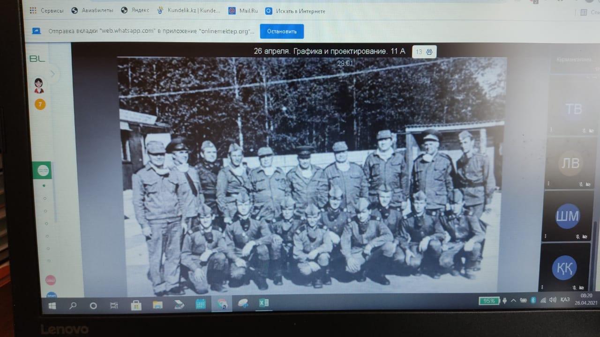Open the Excel app from the taskbar
The width and height of the screenshot is (600, 337).
263,303
